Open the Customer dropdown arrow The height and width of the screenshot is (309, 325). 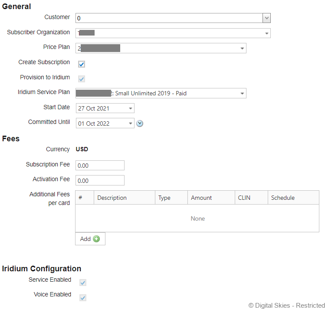(266, 18)
